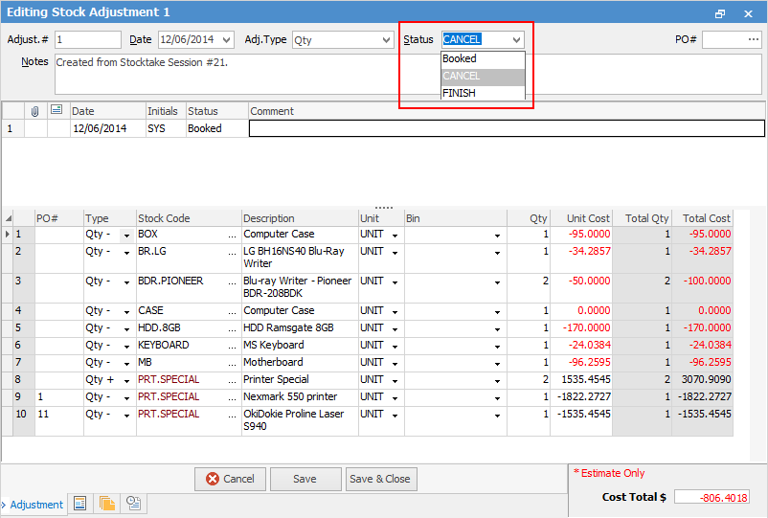Click the Save & Close button
Screen dimensions: 768x518
380,479
